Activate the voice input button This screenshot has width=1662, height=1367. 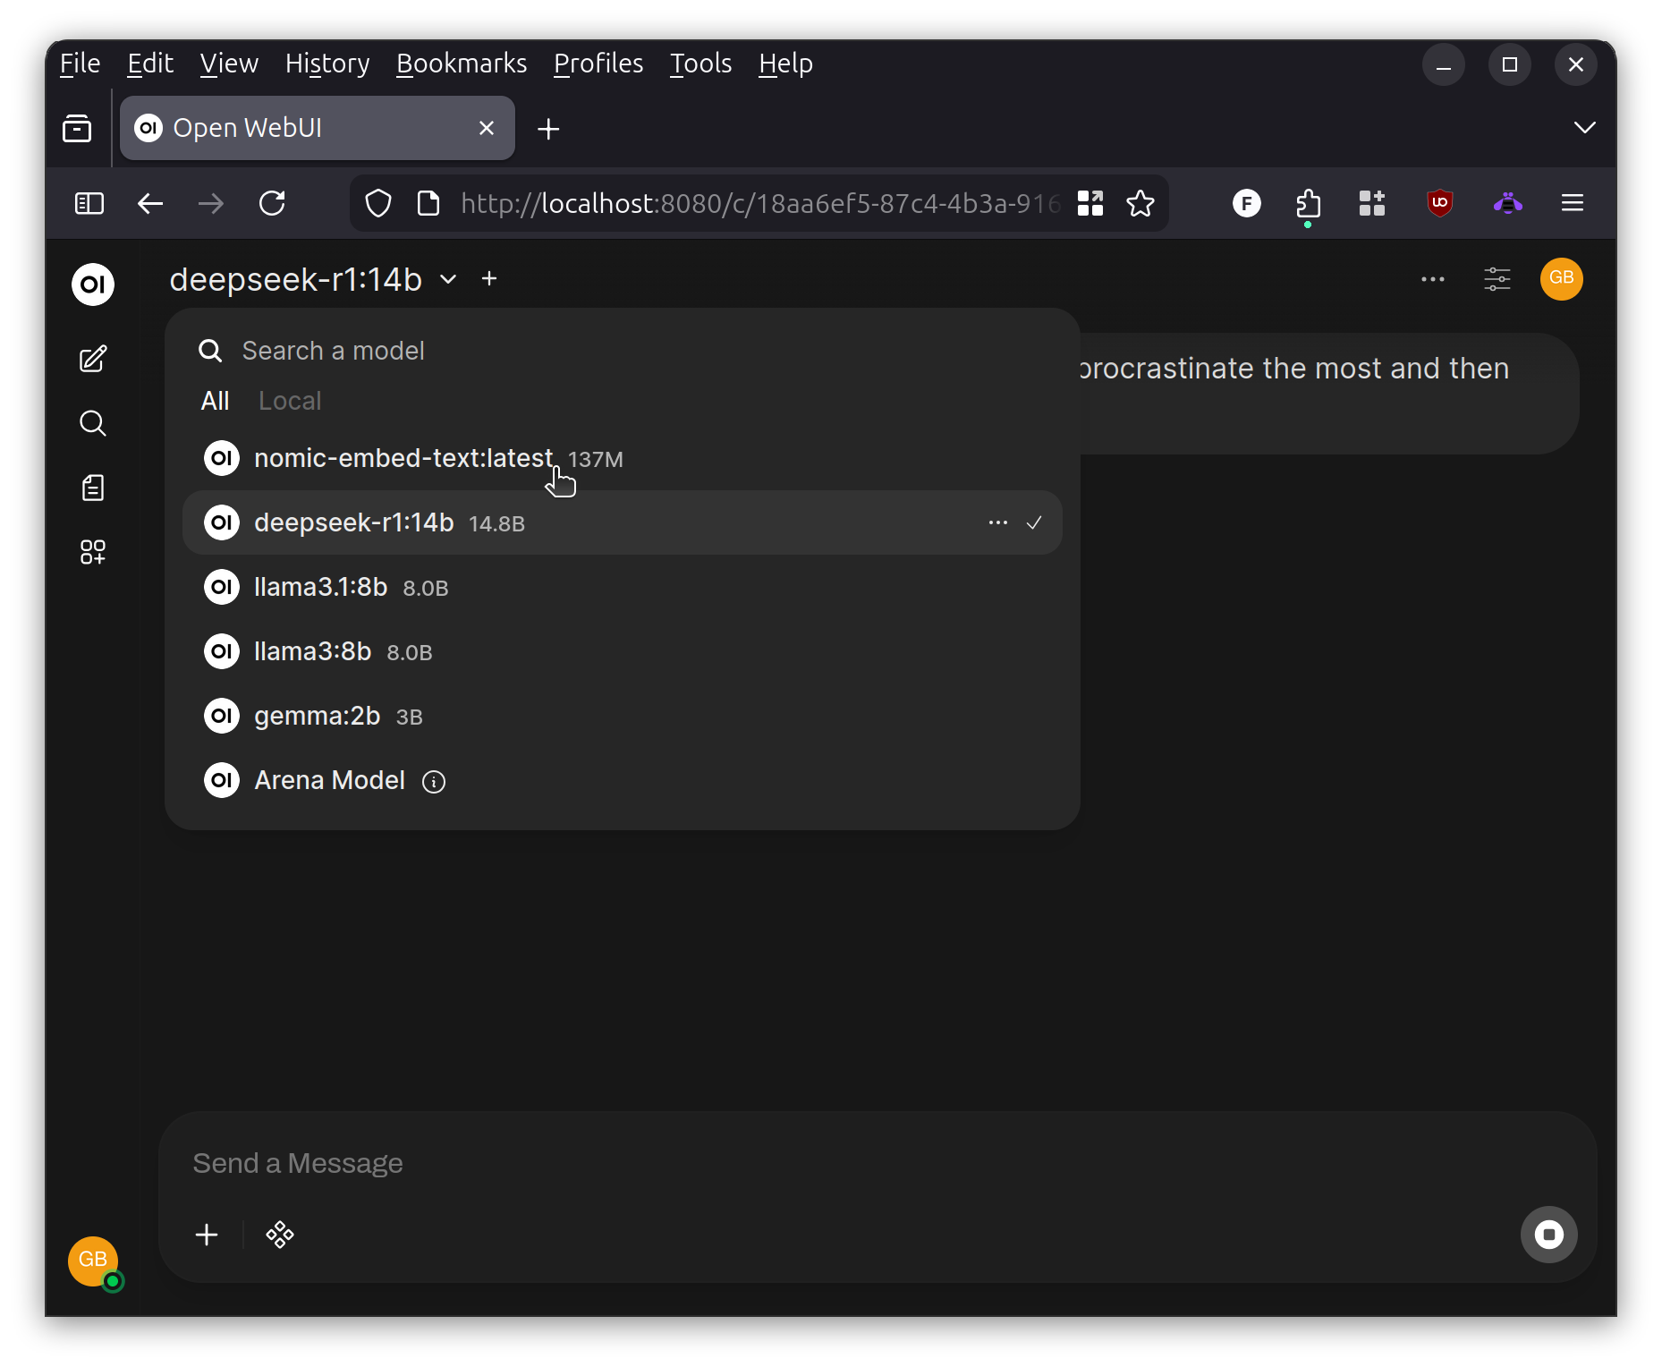(x=1549, y=1235)
